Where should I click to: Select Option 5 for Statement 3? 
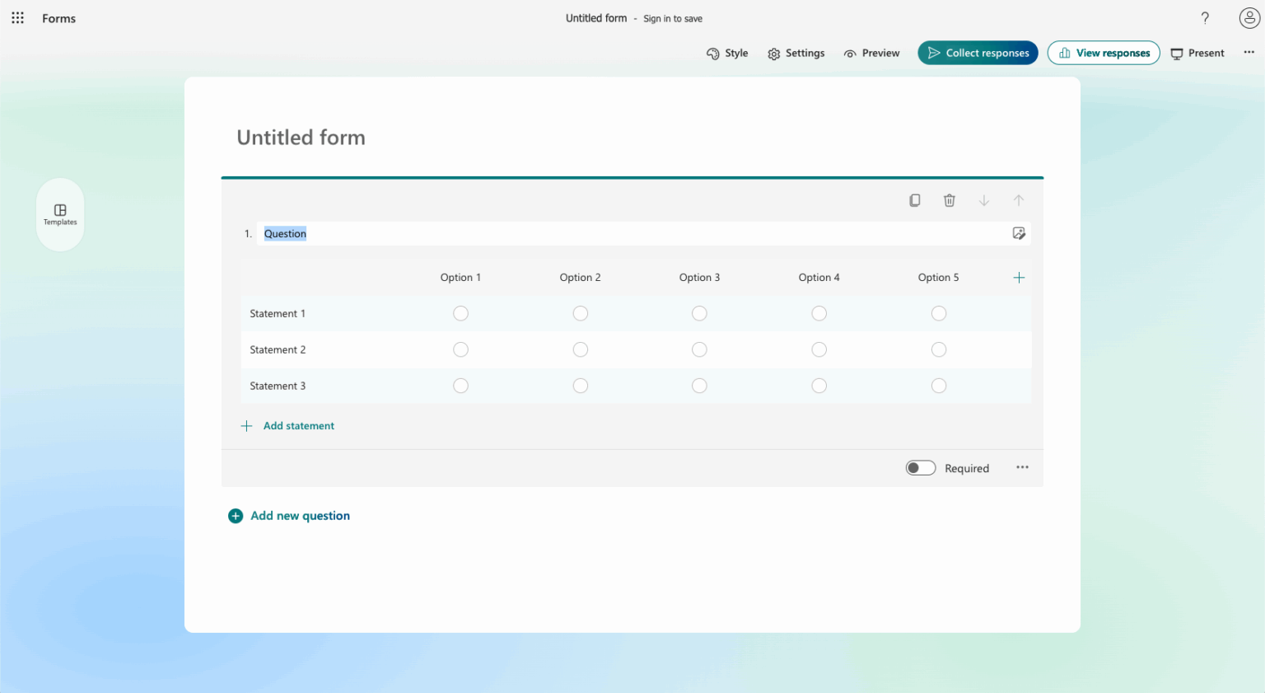click(x=939, y=385)
